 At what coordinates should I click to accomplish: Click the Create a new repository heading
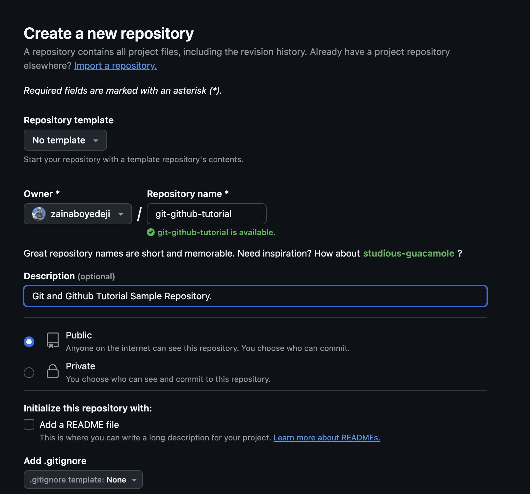tap(109, 34)
